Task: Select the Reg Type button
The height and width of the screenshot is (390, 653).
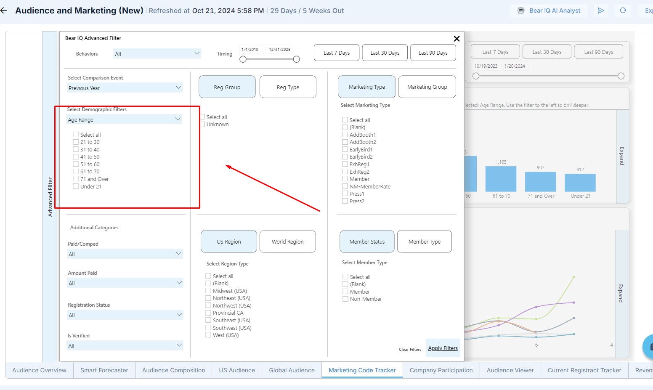Action: click(x=288, y=87)
